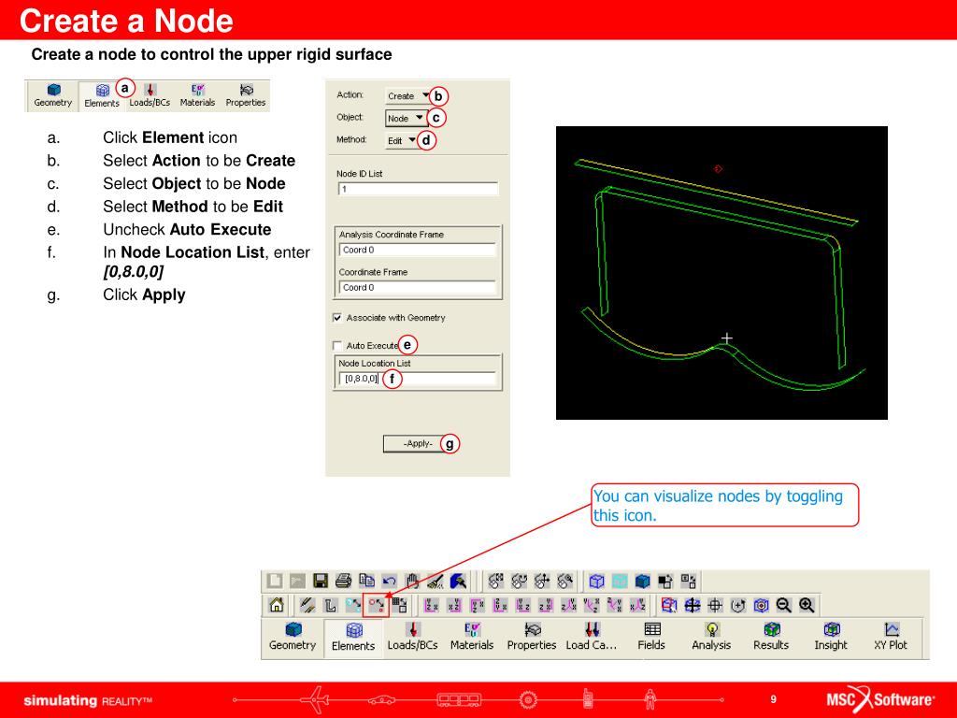Click the Node ID List field

coord(417,189)
